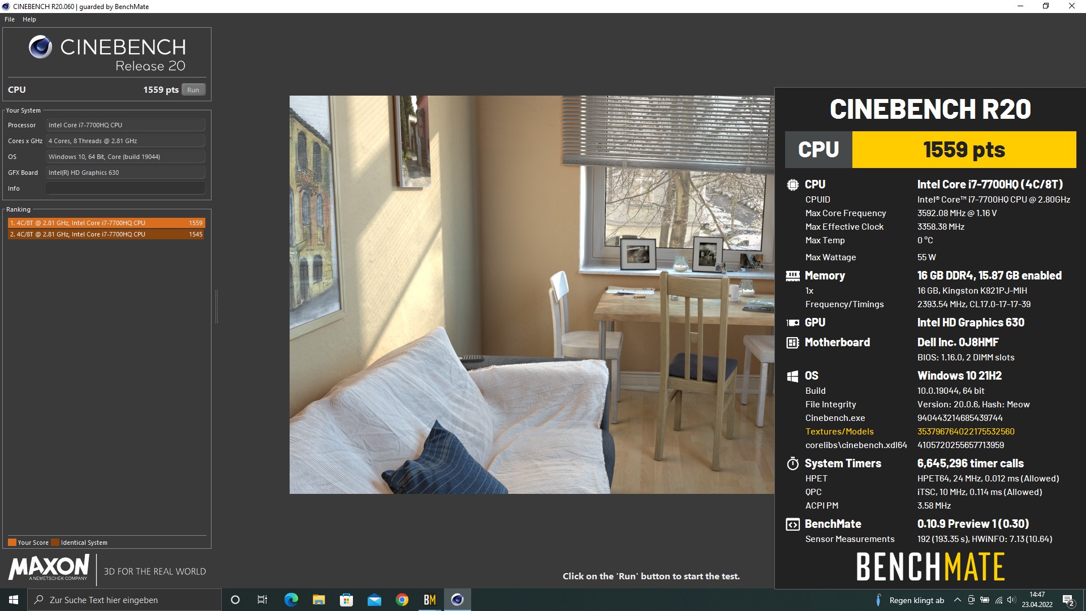Click the CPU chip icon in BenchMate panel
Image resolution: width=1086 pixels, height=611 pixels.
(792, 184)
